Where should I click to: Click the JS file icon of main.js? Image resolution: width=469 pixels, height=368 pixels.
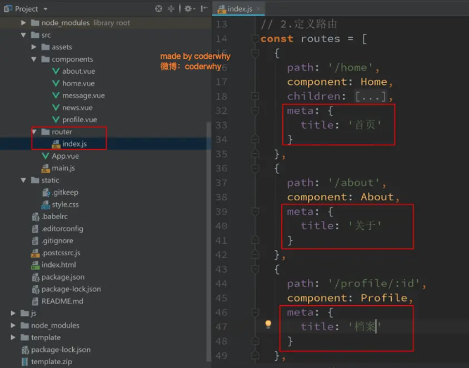coord(46,168)
